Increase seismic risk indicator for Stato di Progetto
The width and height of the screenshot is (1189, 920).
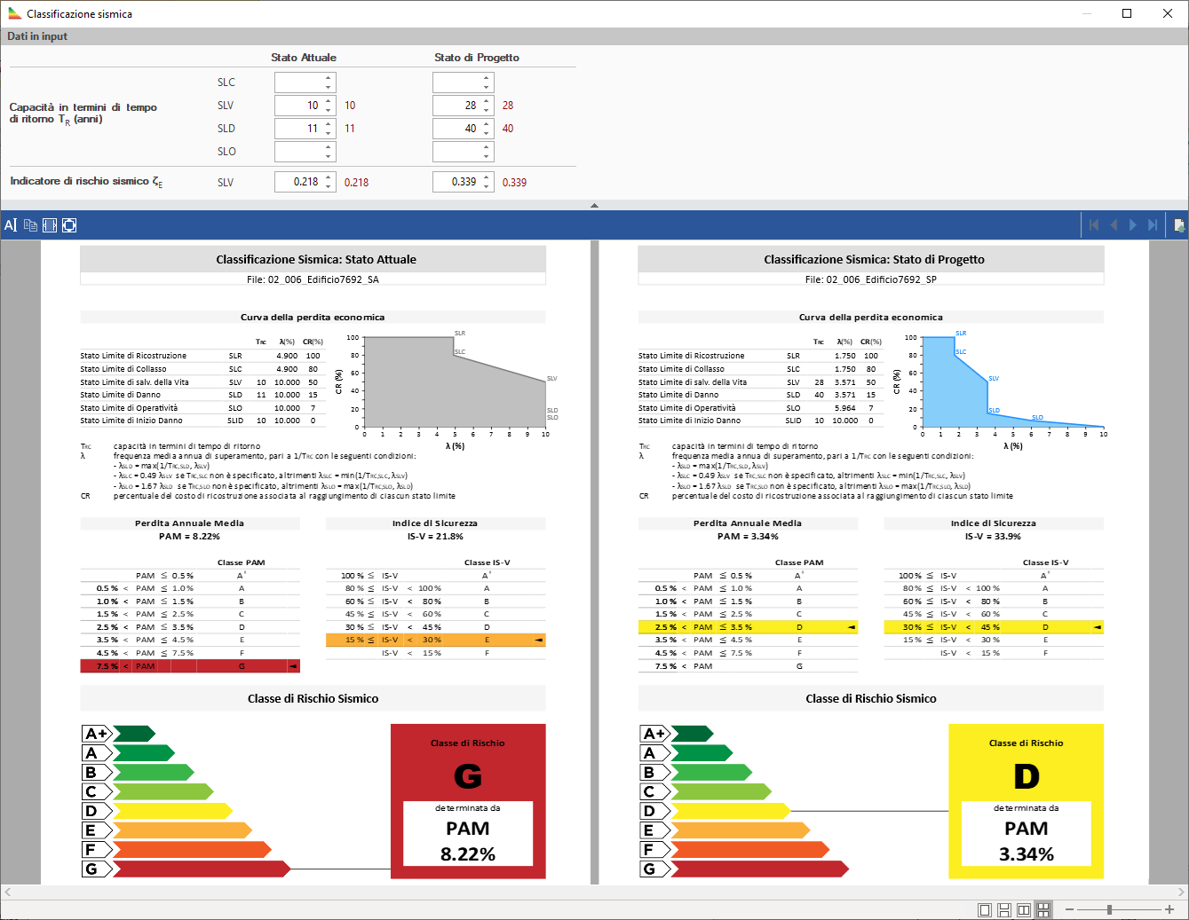487,177
